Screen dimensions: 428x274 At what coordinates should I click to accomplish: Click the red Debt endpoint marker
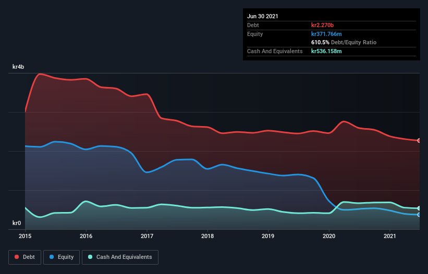point(419,141)
